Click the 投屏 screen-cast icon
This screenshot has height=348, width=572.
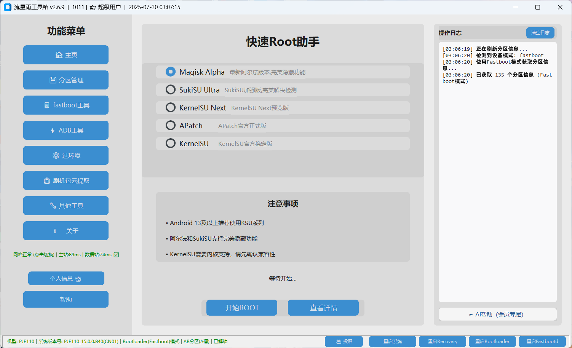pos(338,341)
